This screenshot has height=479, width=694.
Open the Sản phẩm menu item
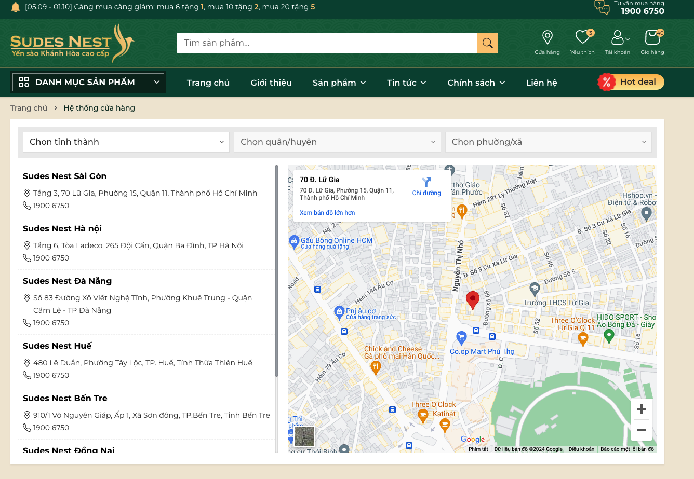click(x=339, y=83)
